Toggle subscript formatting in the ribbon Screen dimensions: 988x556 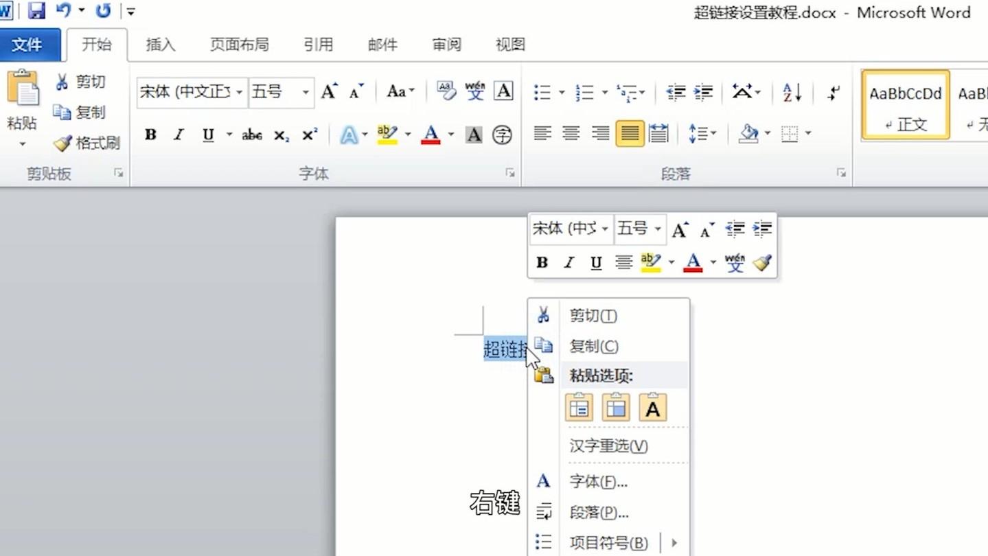282,135
